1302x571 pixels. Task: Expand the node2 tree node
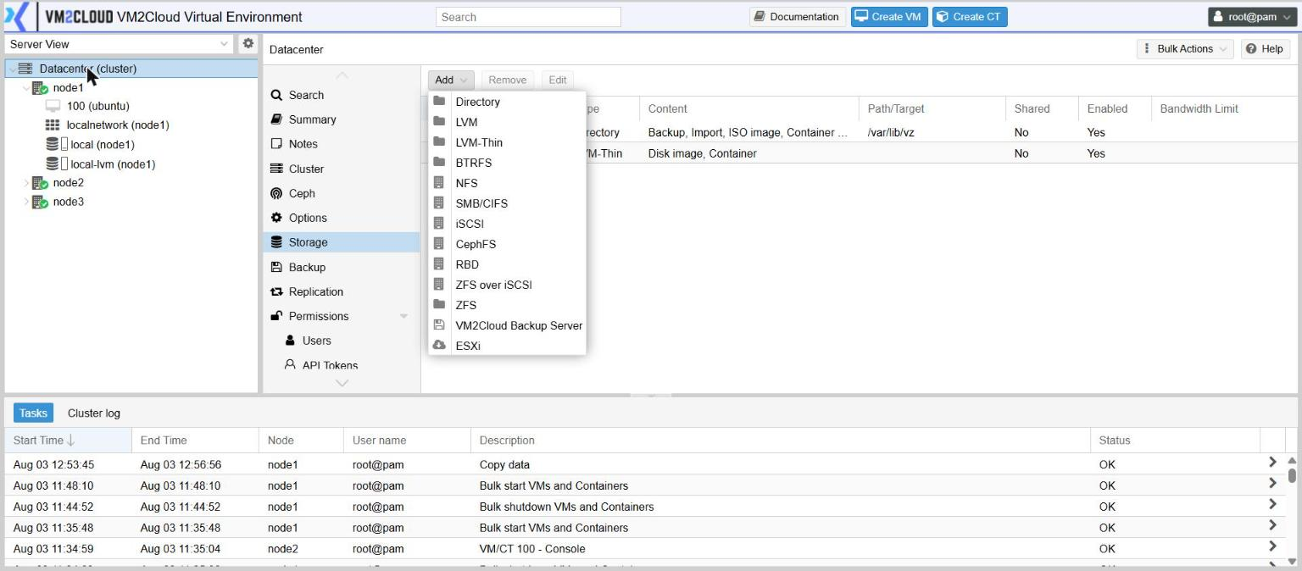pos(26,183)
